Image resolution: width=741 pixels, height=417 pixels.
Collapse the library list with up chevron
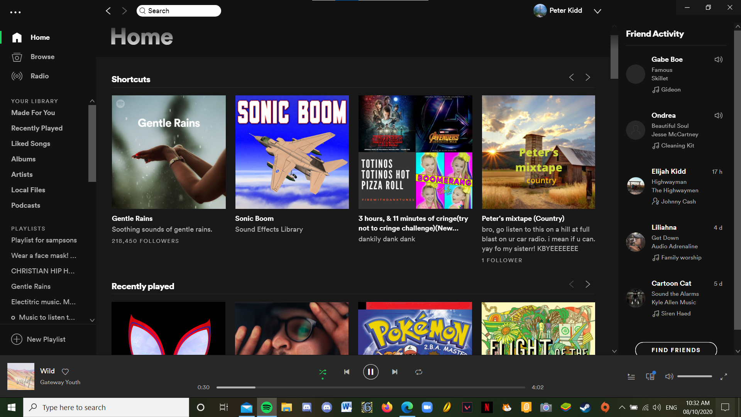(92, 101)
